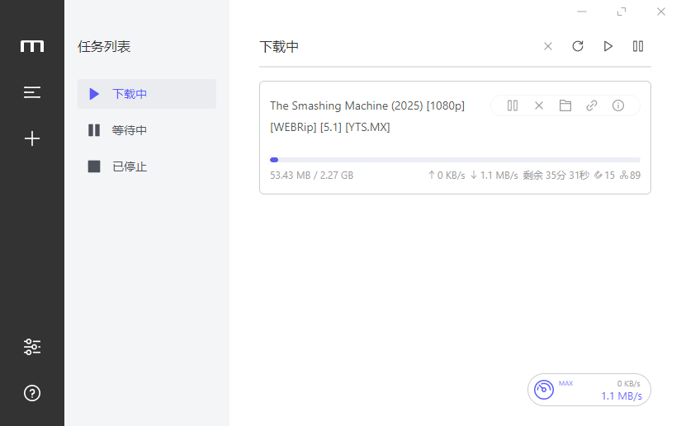Add a new download task

(32, 138)
